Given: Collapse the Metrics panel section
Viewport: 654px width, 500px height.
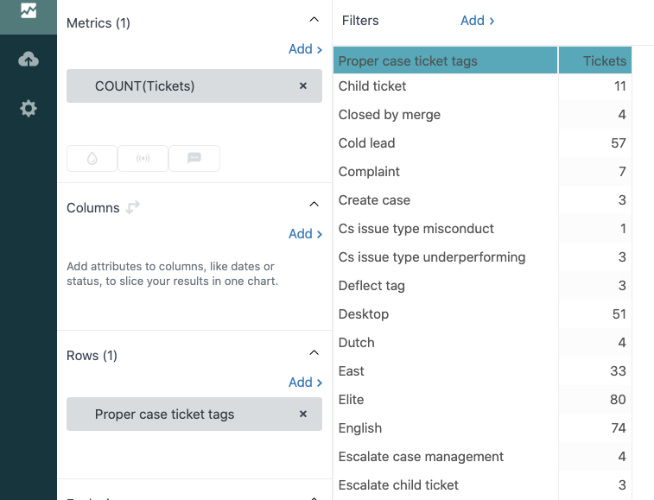Looking at the screenshot, I should point(313,20).
